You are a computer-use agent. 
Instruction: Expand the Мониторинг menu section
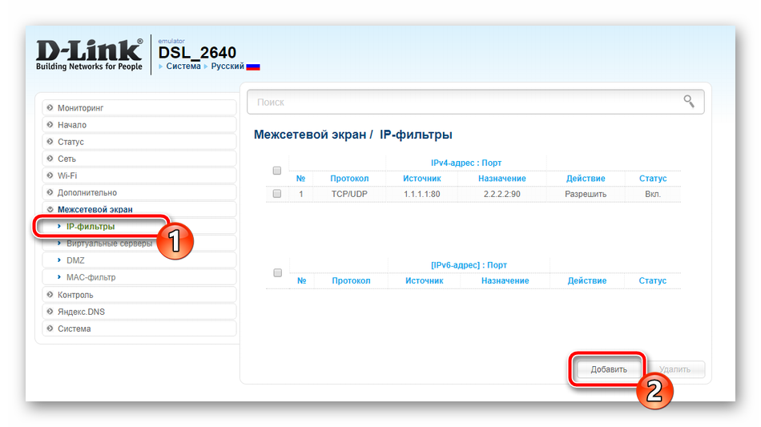pyautogui.click(x=139, y=107)
